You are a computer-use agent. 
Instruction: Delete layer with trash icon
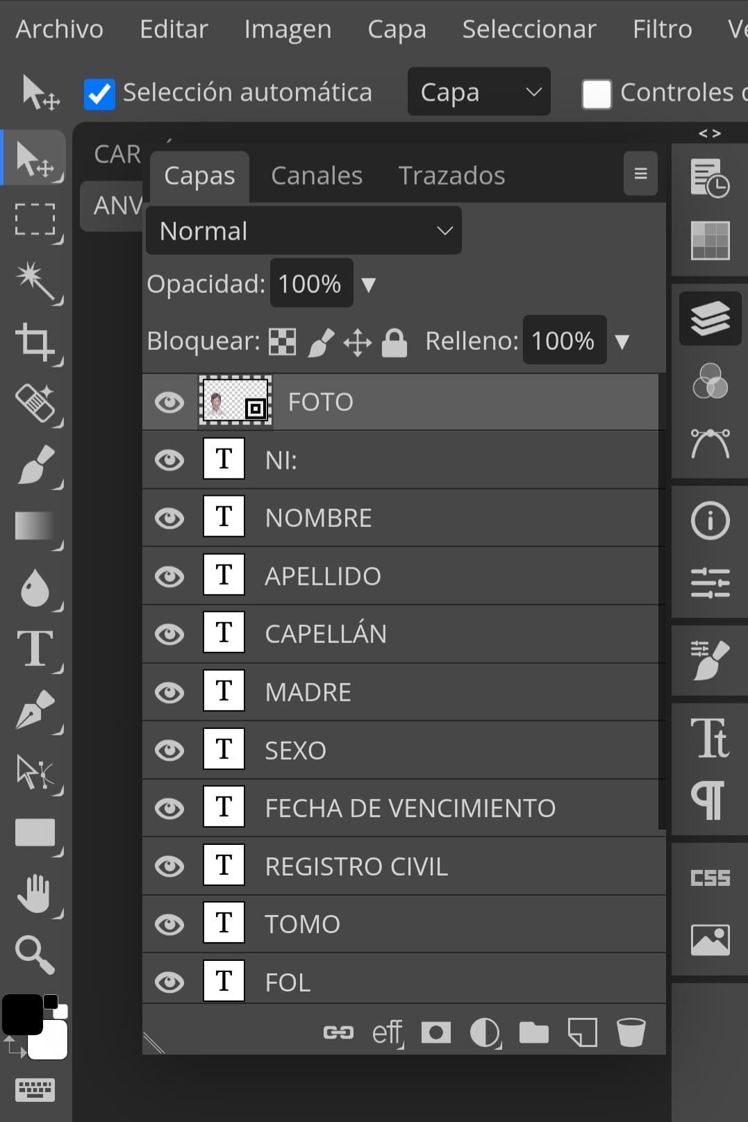[631, 1032]
